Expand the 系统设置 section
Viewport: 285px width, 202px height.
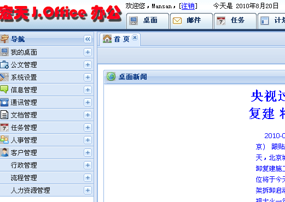(x=88, y=77)
